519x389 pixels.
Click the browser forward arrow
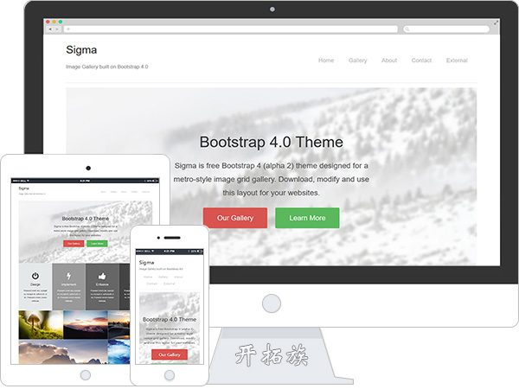tap(57, 29)
